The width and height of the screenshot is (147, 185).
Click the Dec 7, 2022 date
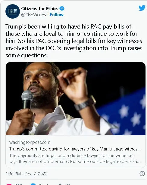(x=36, y=174)
